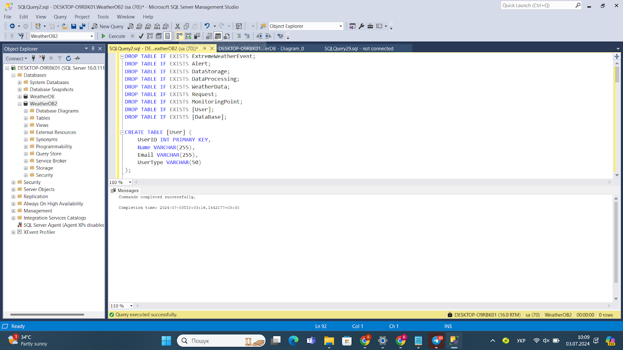The image size is (623, 350).
Task: Switch to SQLQuery29.sql tab
Action: tap(359, 49)
